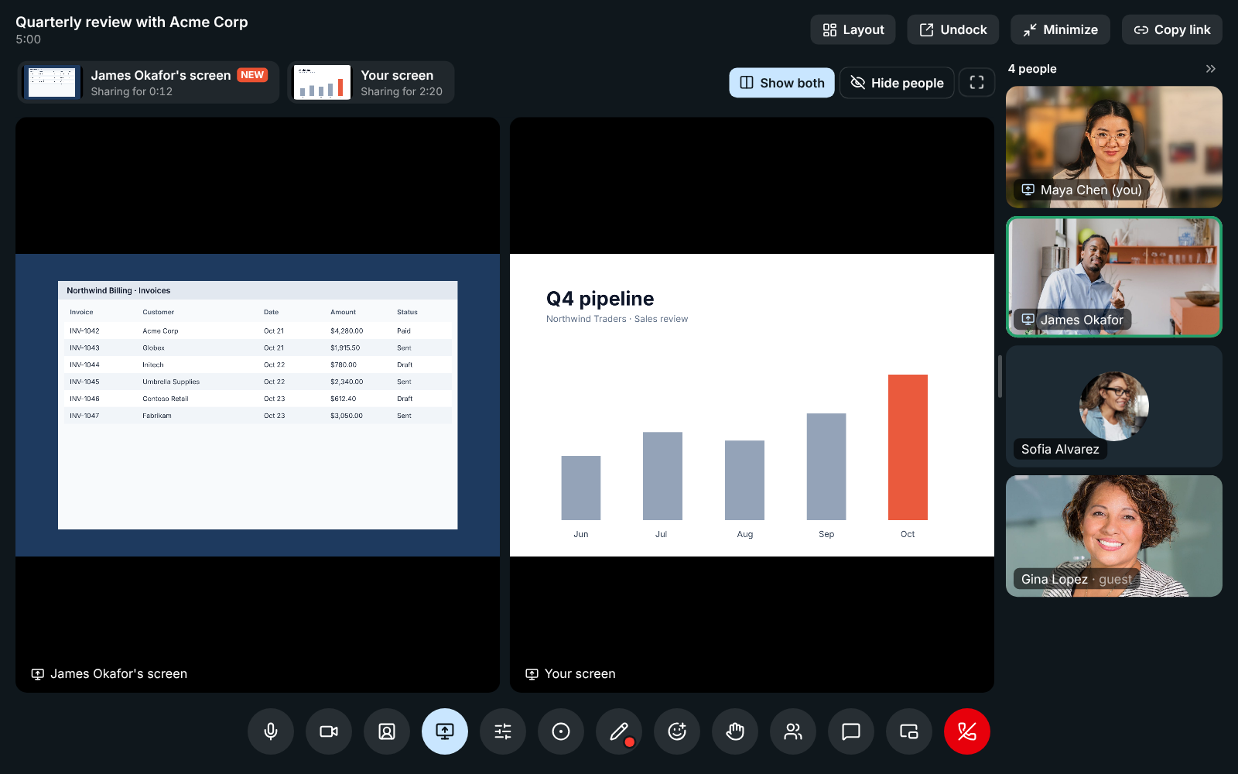Click the 4 people count label

(x=1032, y=69)
